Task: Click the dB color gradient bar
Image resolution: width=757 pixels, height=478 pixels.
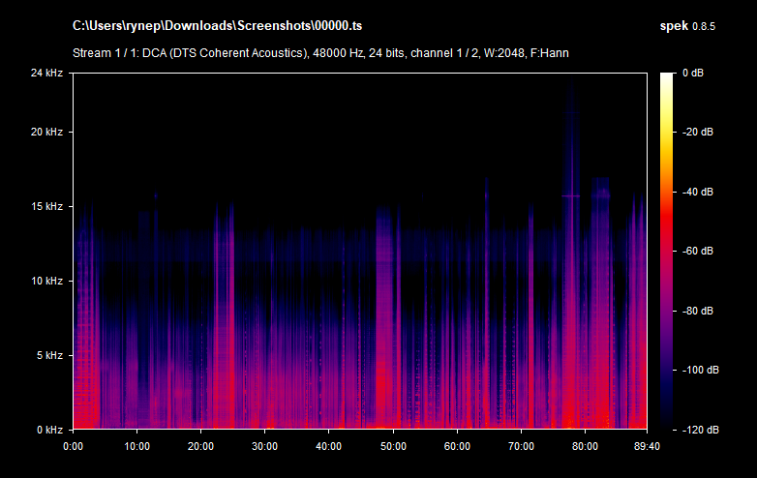Action: (x=668, y=251)
